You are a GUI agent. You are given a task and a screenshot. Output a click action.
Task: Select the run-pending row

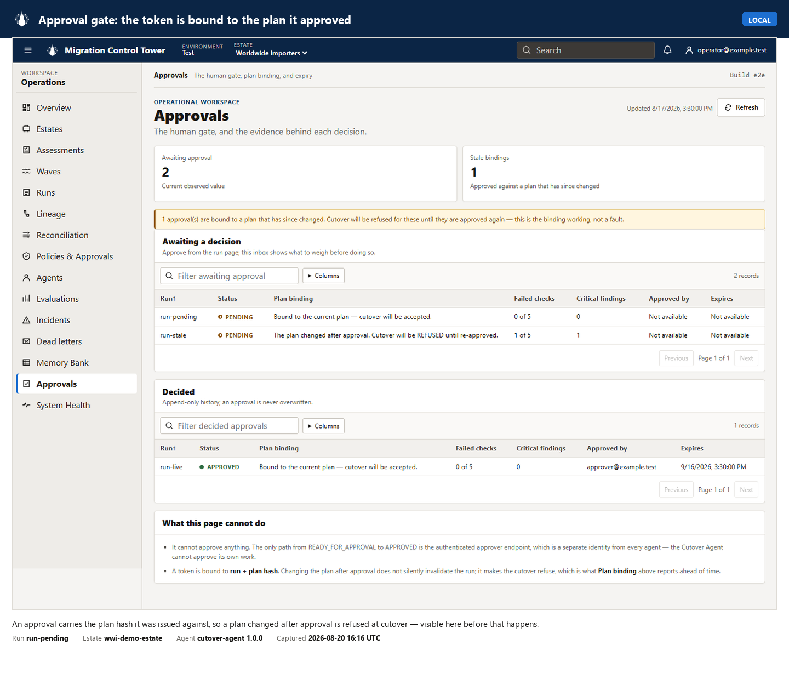(x=459, y=317)
